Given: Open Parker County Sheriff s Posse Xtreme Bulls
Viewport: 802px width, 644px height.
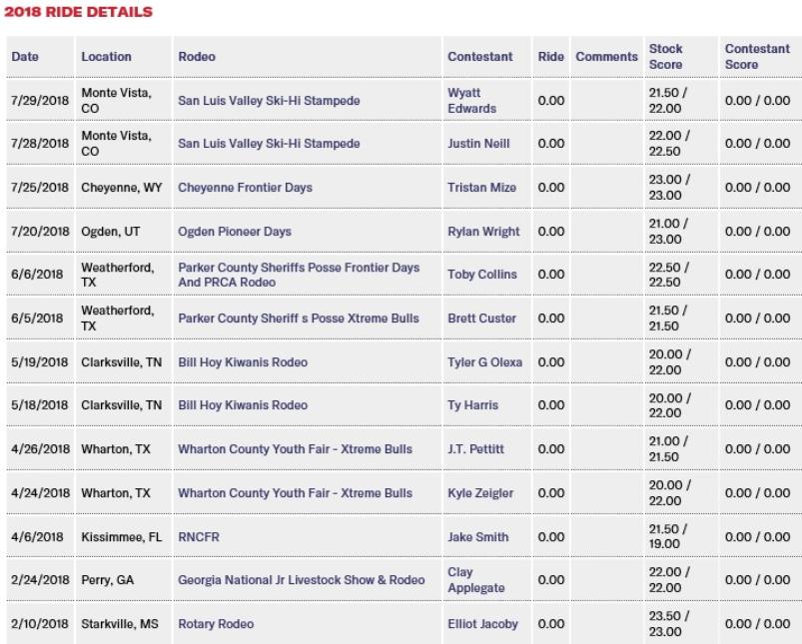Looking at the screenshot, I should 299,319.
